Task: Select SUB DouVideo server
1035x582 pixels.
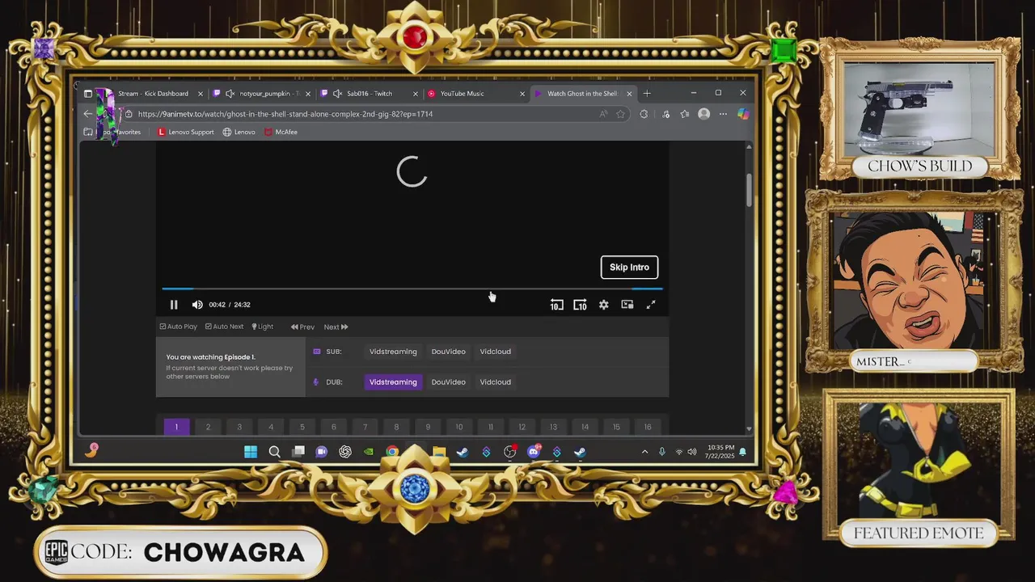Action: 449,352
